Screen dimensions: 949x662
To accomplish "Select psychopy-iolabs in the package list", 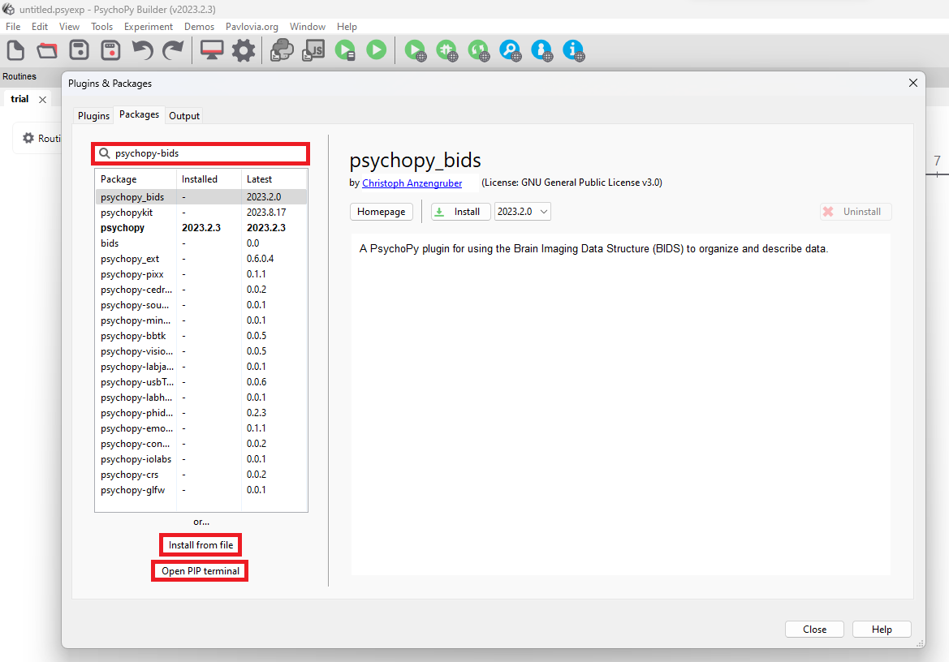I will pos(201,459).
